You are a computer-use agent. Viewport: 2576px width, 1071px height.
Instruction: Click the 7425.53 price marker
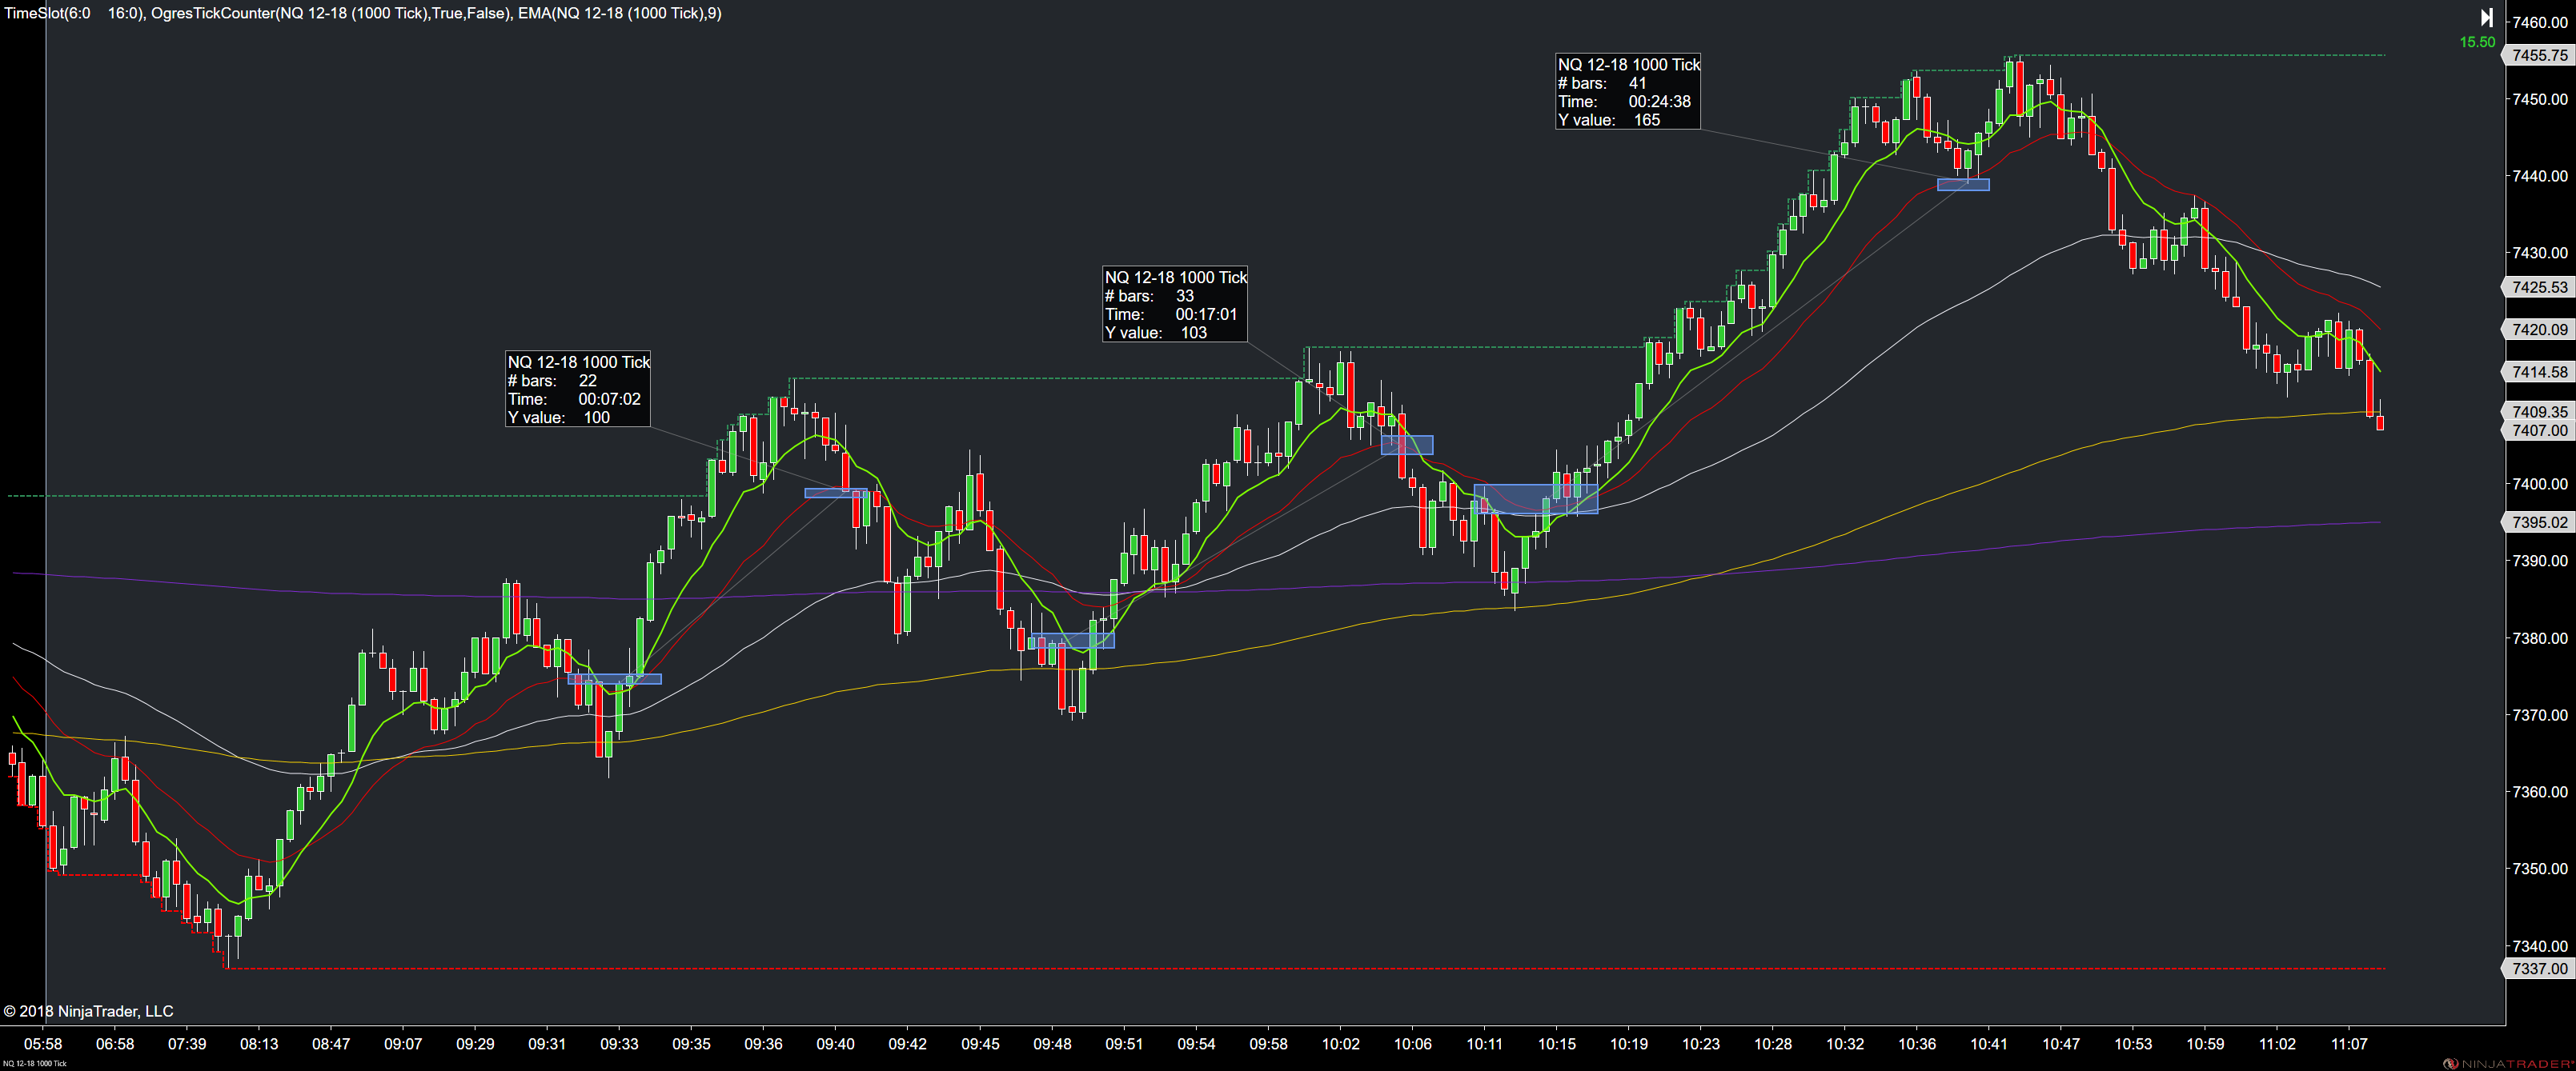[x=2539, y=288]
